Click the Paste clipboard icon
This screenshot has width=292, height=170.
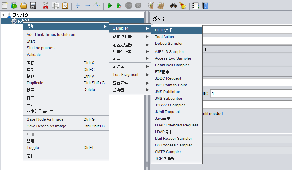click(x=65, y=5)
